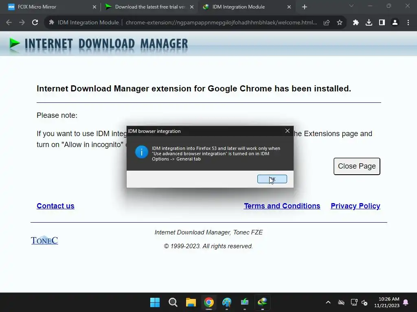Open Chrome profile menu
Screen dimensions: 417x312
pyautogui.click(x=395, y=23)
